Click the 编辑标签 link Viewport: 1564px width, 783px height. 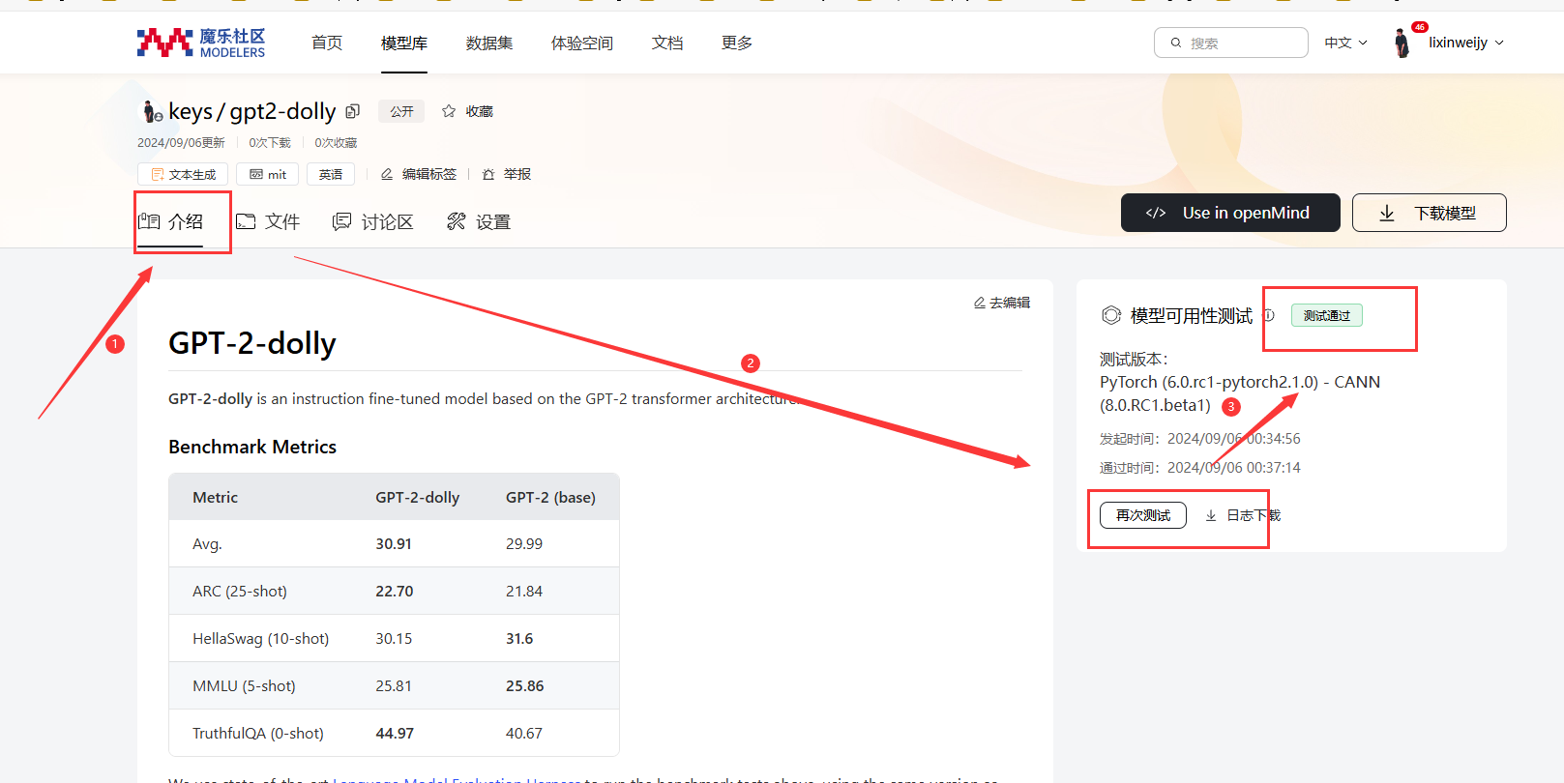[x=419, y=174]
